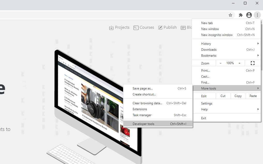Select New window menu item
This screenshot has height=164, width=263.
point(227,29)
